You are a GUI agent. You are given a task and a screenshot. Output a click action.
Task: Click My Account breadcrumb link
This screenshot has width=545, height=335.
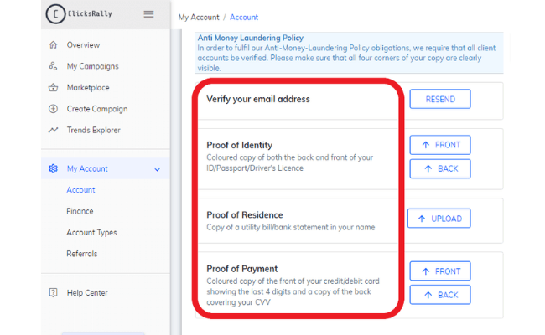199,18
